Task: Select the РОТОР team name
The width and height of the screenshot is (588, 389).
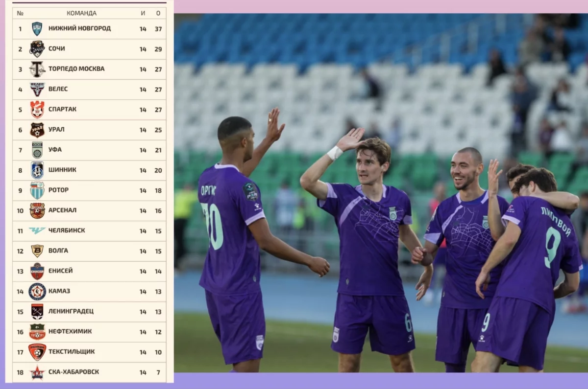Action: (58, 190)
